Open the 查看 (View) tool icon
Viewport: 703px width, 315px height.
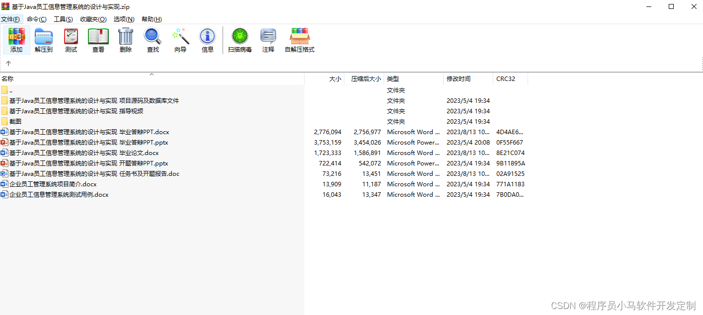98,40
